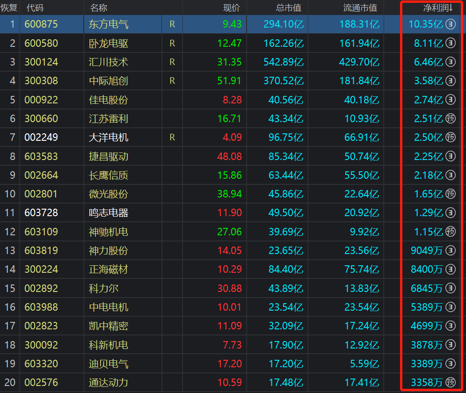Click the 总市值 column header
This screenshot has height=393, width=466.
tap(288, 8)
